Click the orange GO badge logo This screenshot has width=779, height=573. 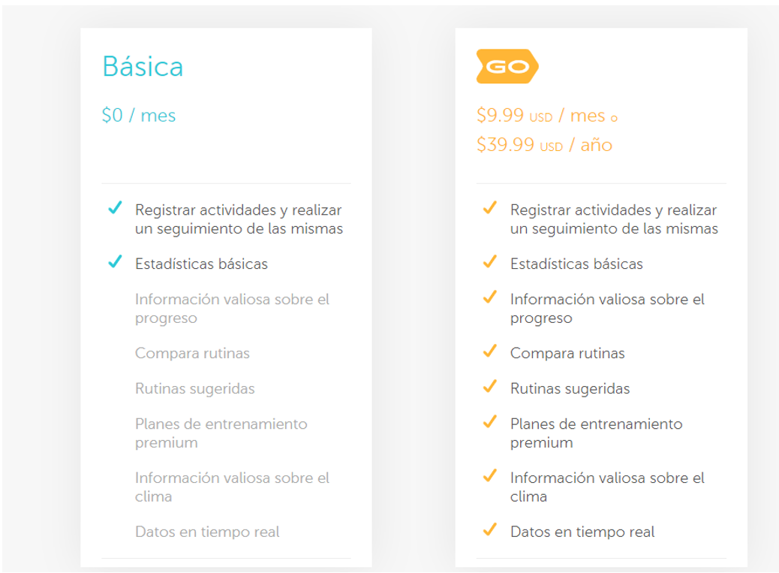click(507, 66)
